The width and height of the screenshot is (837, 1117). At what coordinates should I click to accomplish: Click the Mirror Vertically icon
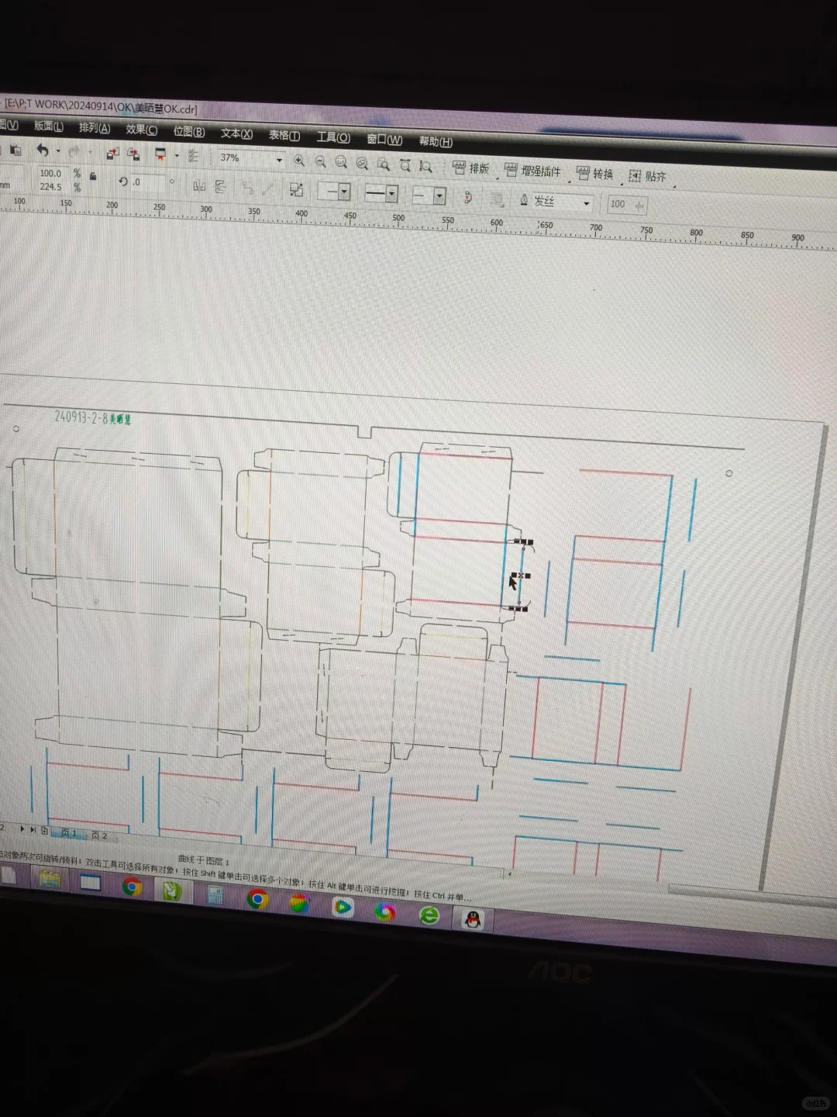220,186
